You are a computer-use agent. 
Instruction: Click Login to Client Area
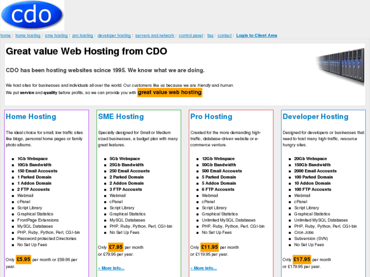(257, 36)
